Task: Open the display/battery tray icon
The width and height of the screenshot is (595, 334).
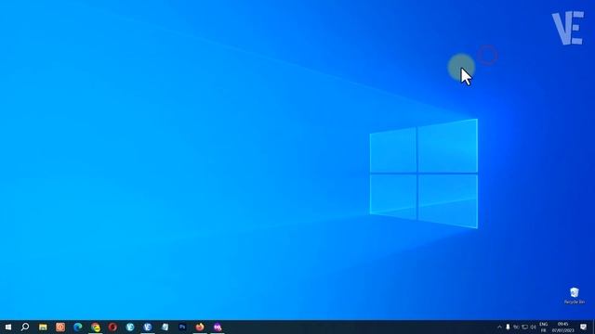Action: point(524,327)
